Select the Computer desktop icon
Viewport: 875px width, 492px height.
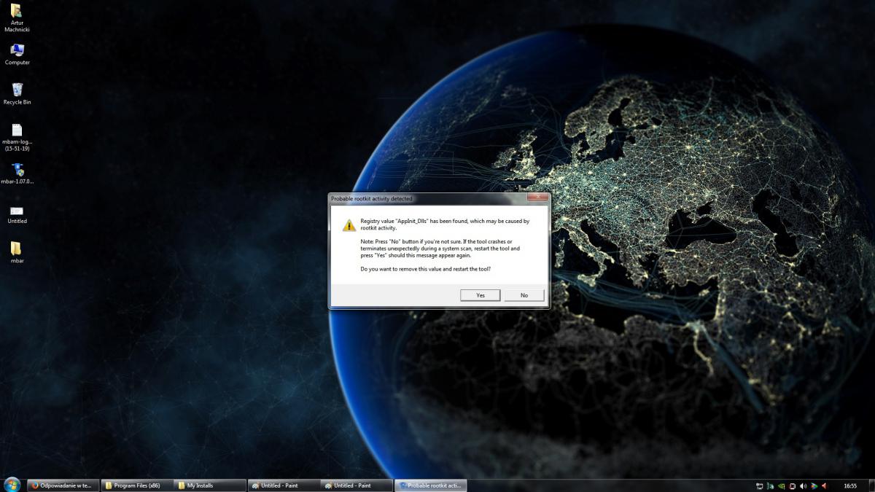pyautogui.click(x=17, y=54)
